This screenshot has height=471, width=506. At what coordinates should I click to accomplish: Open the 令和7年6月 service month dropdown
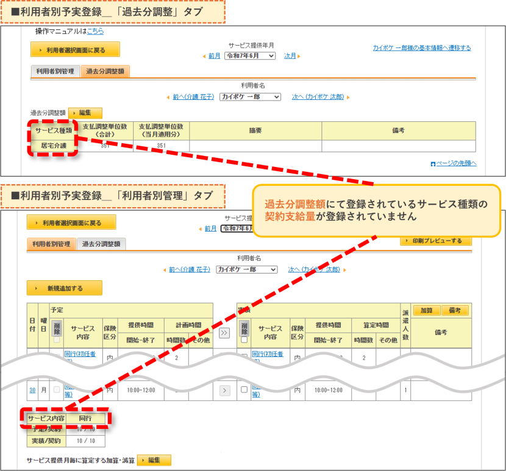(250, 56)
